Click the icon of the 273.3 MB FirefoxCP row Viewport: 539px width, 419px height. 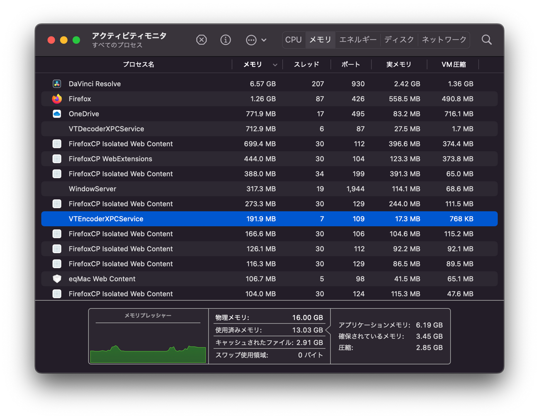tap(57, 204)
